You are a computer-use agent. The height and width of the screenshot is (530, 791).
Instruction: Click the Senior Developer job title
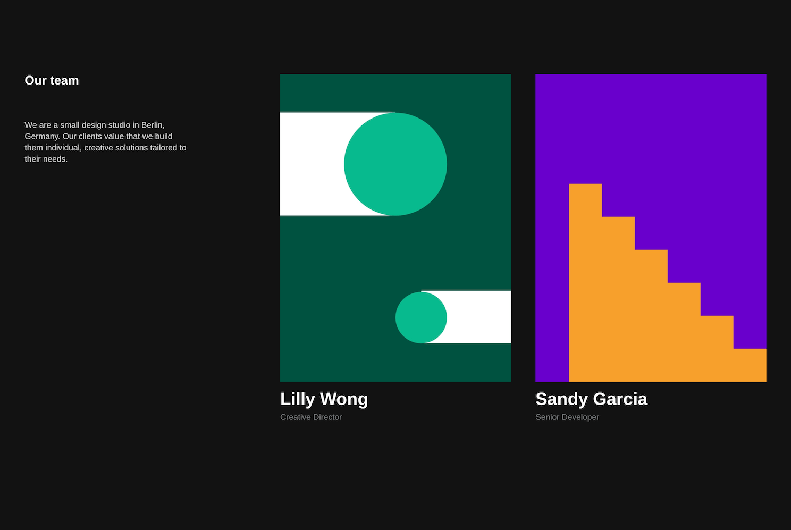567,417
